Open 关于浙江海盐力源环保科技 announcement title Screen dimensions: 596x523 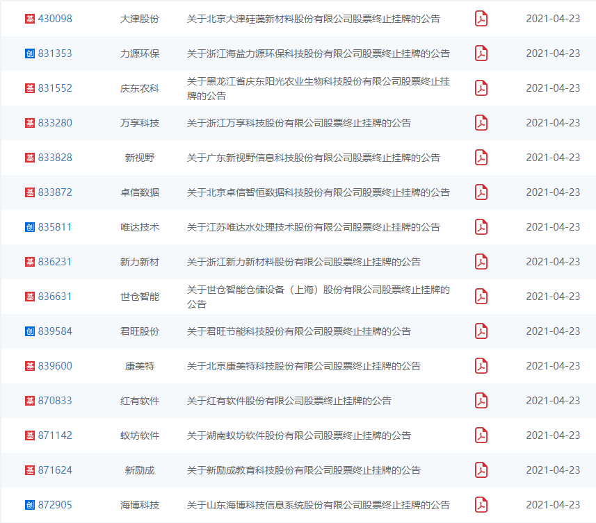[x=319, y=53]
